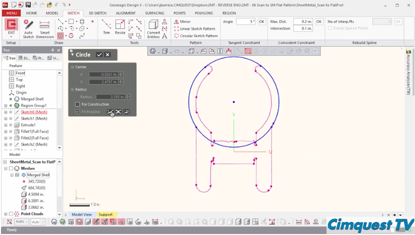The image size is (415, 235).
Task: Expand the Sketch6 (Mesh) tree node
Action: tap(6, 112)
